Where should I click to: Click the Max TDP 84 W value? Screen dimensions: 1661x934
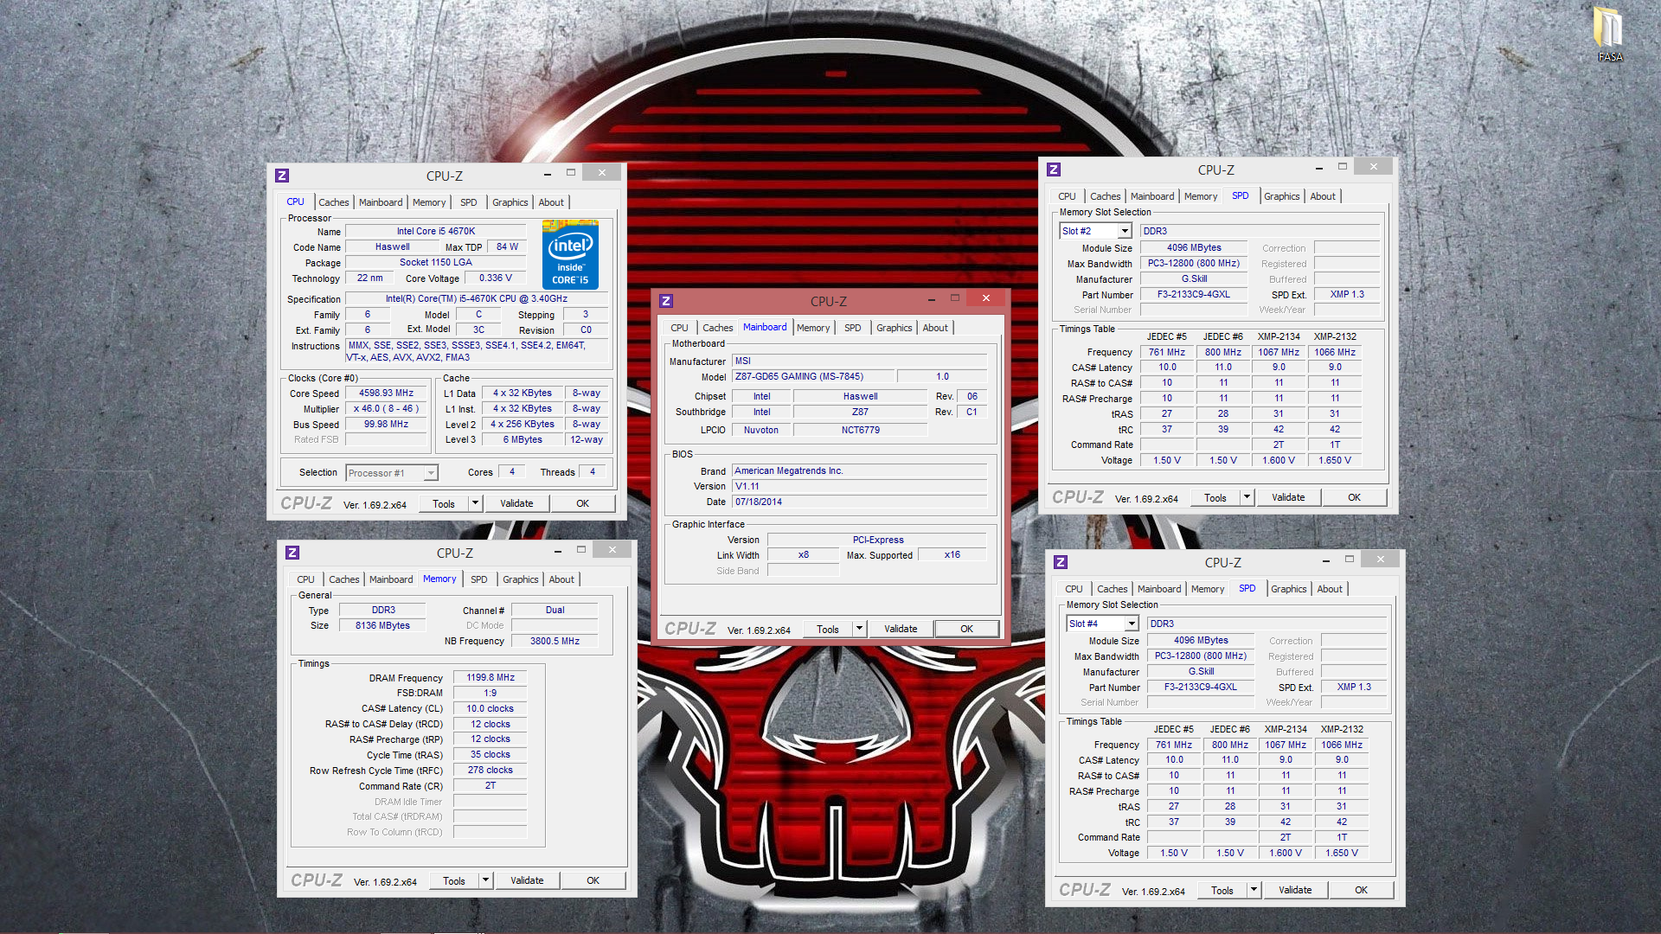tap(508, 246)
